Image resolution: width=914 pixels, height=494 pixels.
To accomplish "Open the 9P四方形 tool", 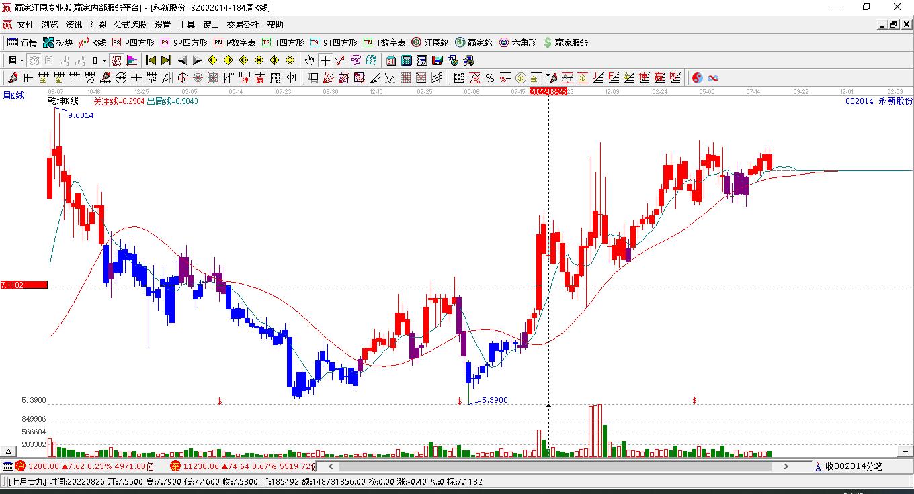I will (183, 42).
